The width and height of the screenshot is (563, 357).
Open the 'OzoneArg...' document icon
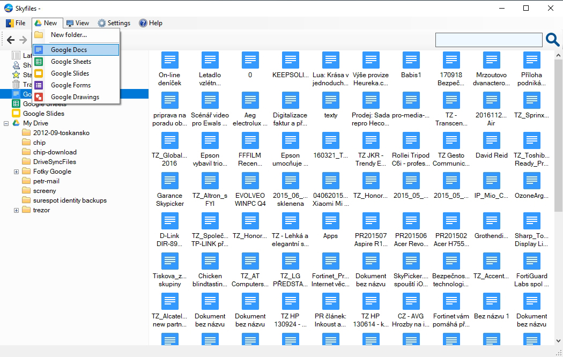[x=531, y=181]
